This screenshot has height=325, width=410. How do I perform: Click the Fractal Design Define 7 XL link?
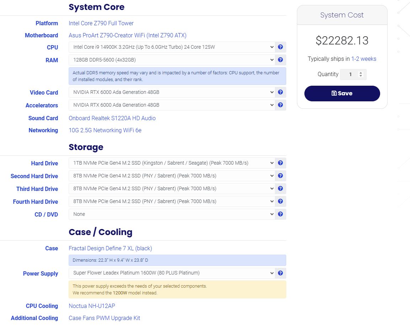(110, 248)
